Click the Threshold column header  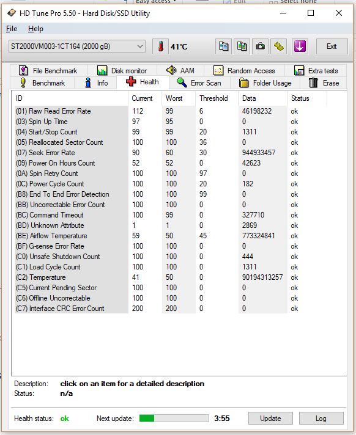point(217,98)
